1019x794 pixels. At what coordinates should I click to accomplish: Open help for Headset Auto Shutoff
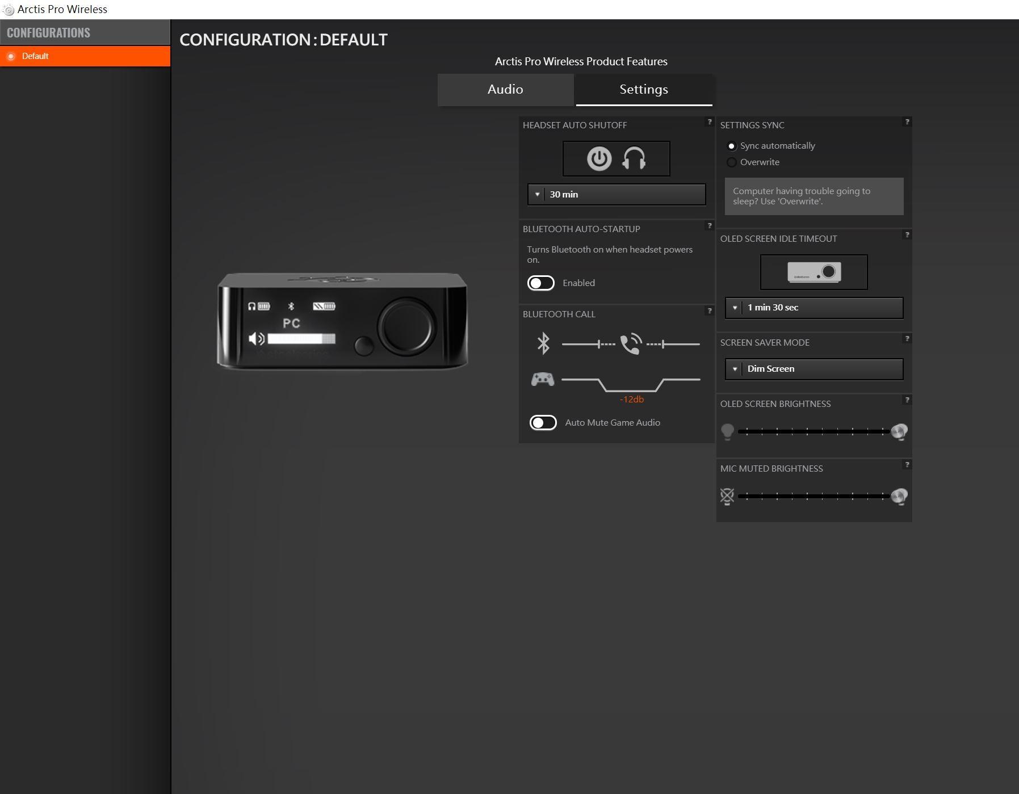coord(709,121)
